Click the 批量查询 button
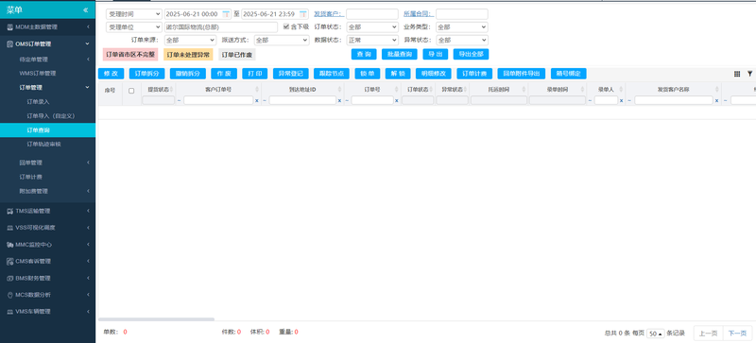 click(x=399, y=54)
